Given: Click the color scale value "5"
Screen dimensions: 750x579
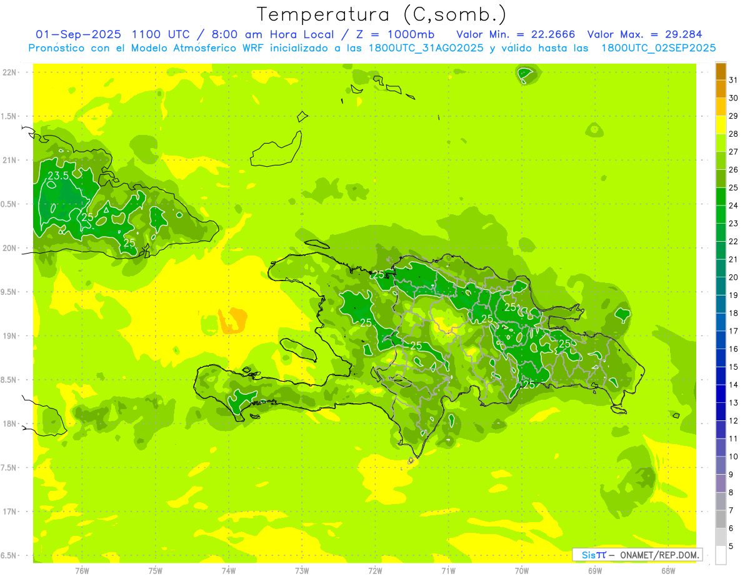Looking at the screenshot, I should pyautogui.click(x=731, y=547).
